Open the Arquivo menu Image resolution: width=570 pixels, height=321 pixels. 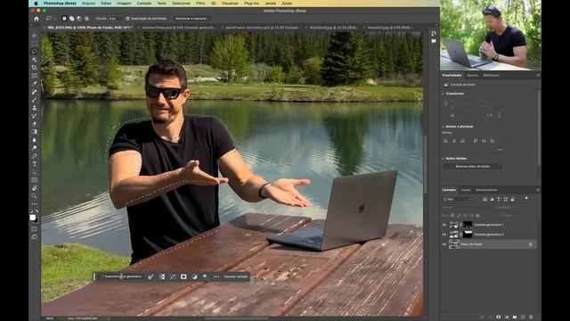tap(88, 4)
